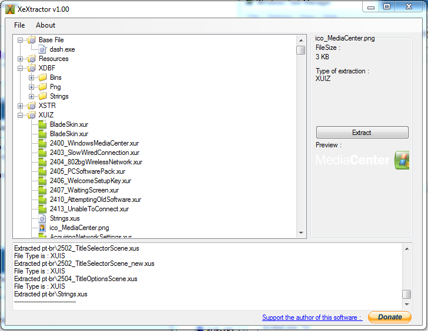This screenshot has width=428, height=331.
Task: Expand the Resources tree node
Action: [x=21, y=59]
